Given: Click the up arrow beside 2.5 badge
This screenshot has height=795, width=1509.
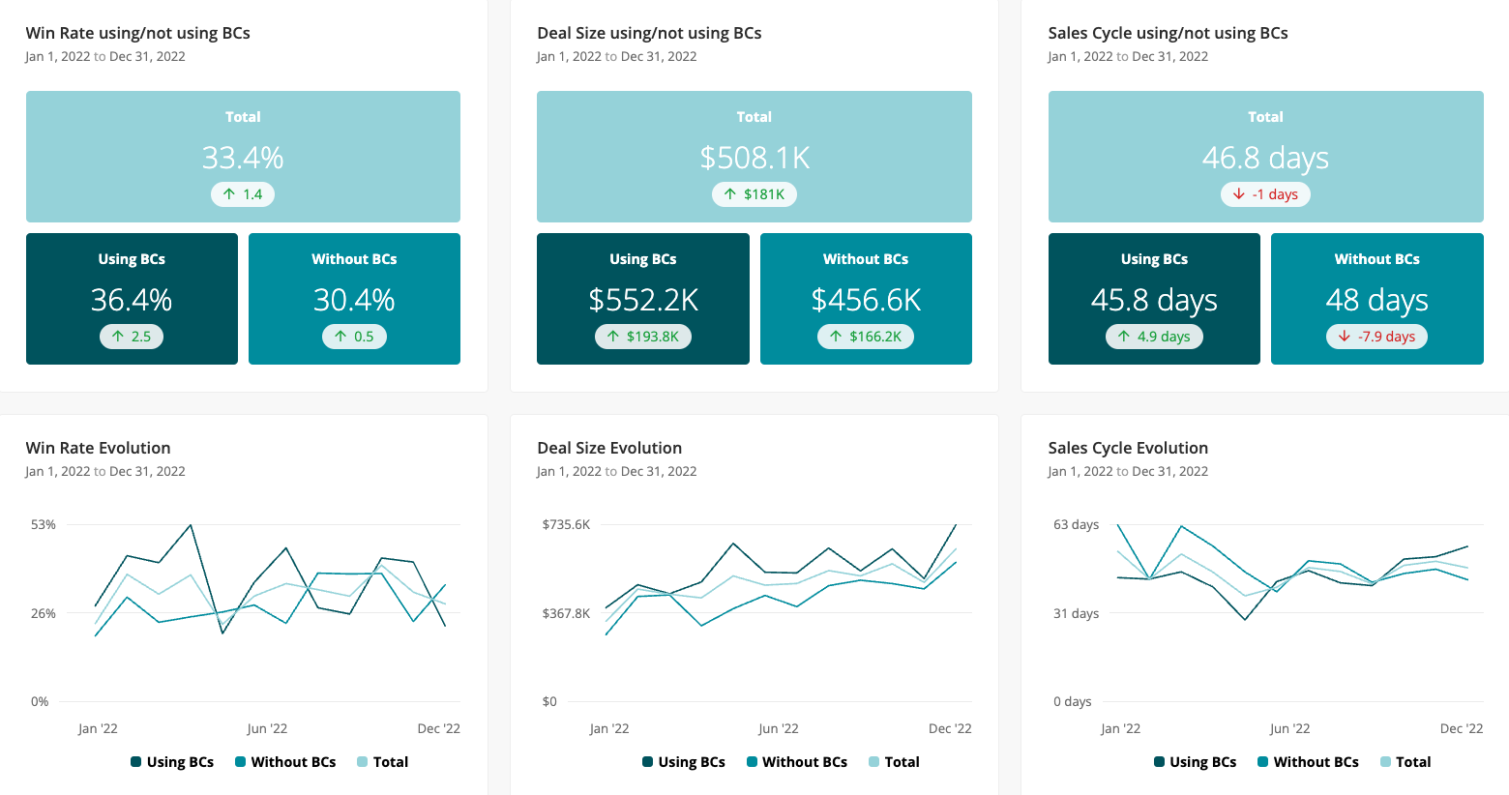Looking at the screenshot, I should (118, 337).
